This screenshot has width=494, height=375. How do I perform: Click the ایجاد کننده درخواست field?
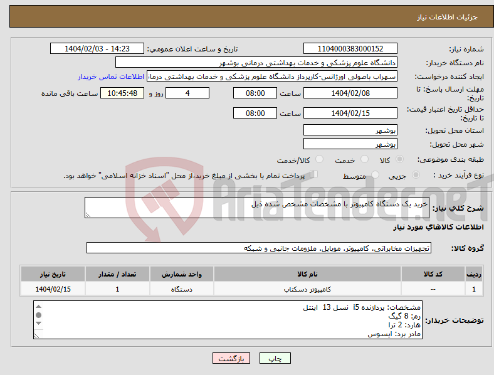[272, 77]
